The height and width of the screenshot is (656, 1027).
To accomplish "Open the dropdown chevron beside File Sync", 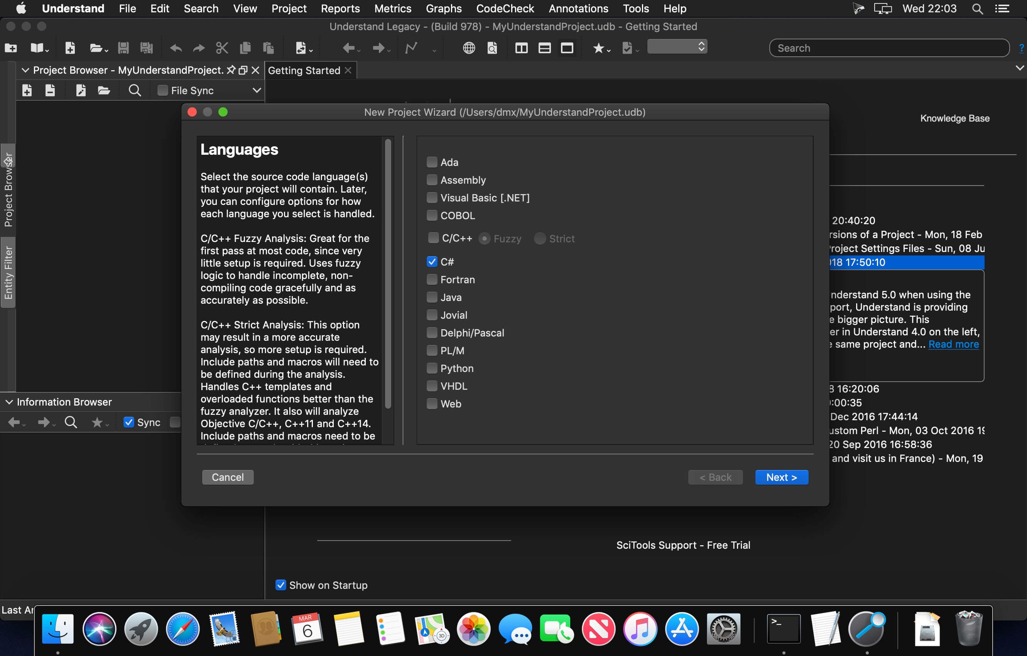I will [257, 90].
